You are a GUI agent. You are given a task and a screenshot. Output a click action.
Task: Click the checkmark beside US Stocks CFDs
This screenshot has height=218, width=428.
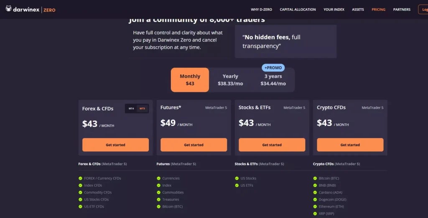[x=80, y=200]
